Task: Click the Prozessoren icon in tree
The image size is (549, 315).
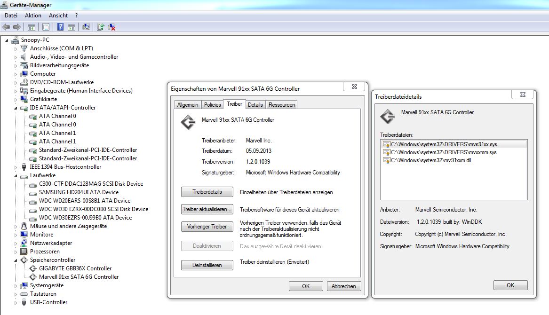Action: 24,252
